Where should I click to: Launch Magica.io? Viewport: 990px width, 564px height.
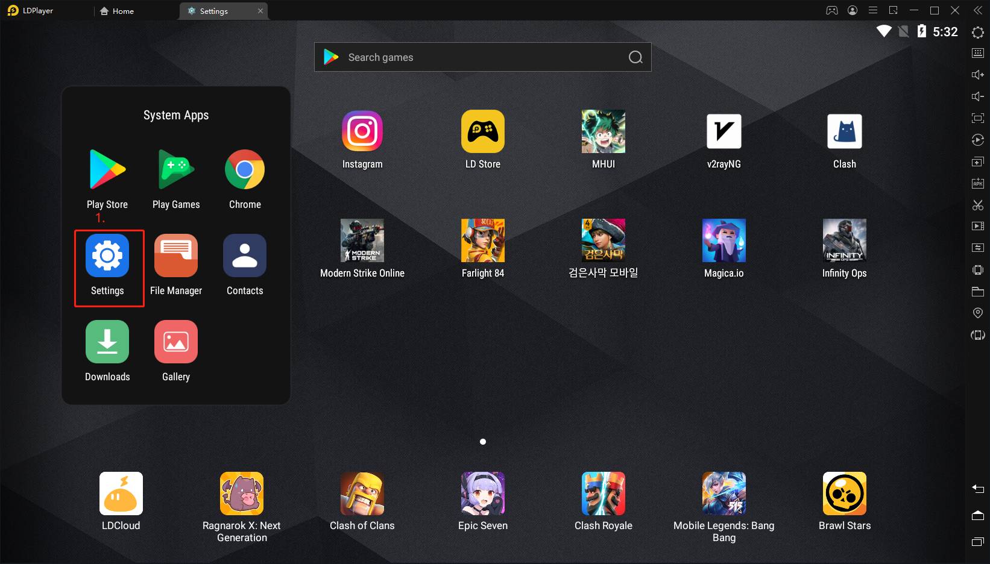[x=724, y=240]
